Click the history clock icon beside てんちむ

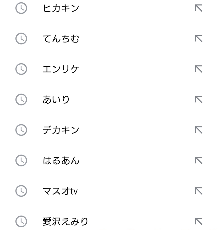click(x=21, y=39)
